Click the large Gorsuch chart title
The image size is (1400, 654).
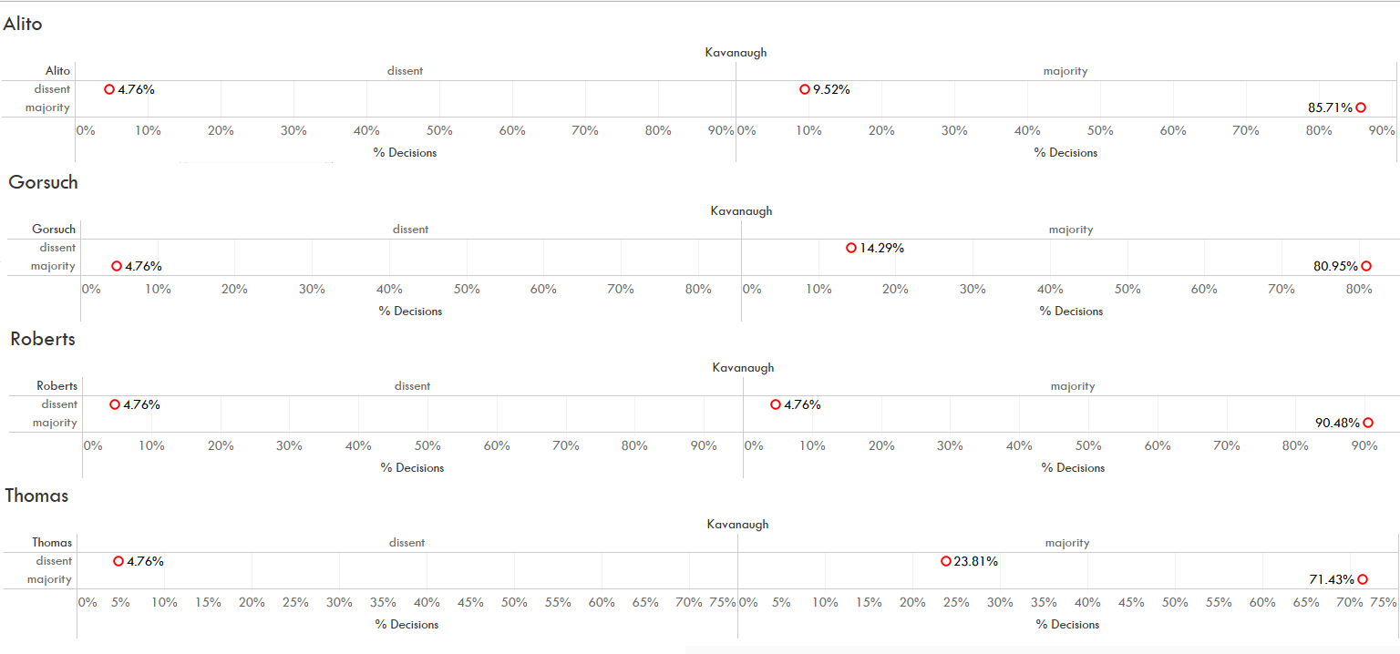43,182
